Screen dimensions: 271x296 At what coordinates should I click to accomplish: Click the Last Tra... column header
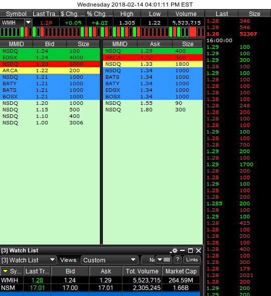tap(46, 14)
